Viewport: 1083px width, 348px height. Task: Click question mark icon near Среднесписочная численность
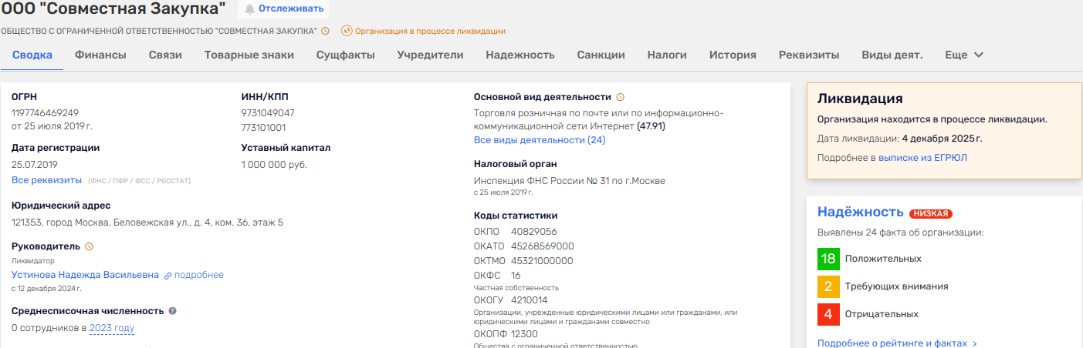tap(172, 311)
